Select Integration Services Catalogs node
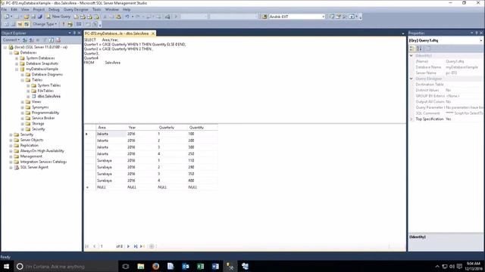 (43, 162)
